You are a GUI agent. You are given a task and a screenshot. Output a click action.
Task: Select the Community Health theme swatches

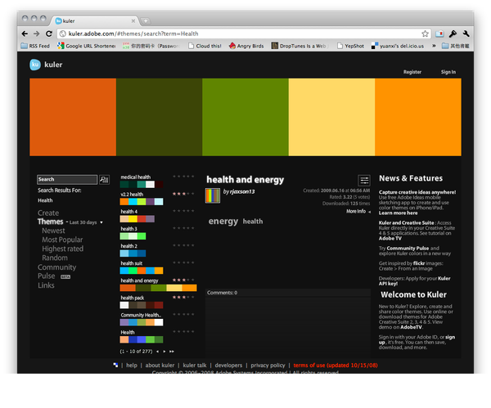click(142, 322)
